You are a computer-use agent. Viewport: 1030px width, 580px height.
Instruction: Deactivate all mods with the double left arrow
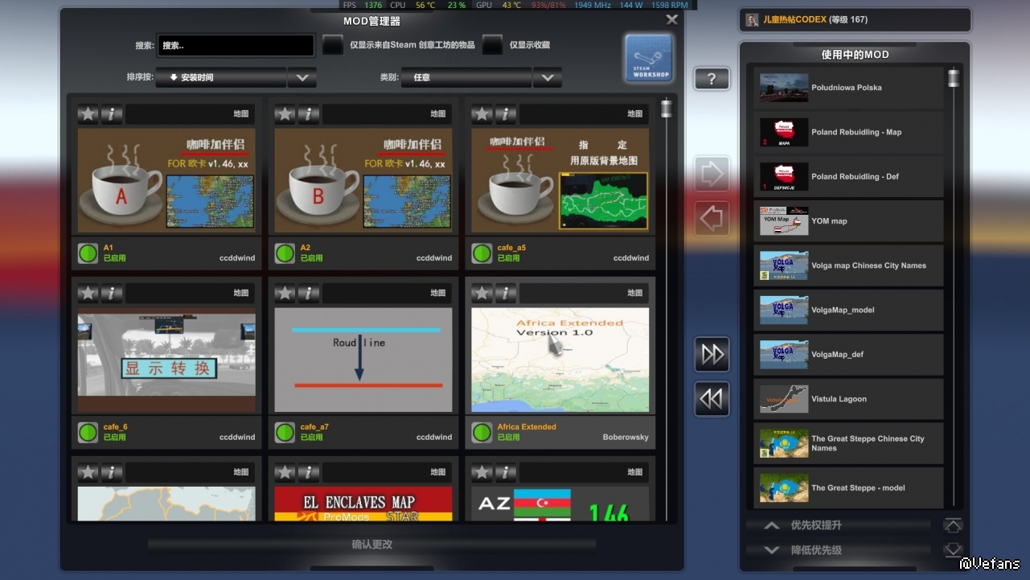pyautogui.click(x=712, y=399)
